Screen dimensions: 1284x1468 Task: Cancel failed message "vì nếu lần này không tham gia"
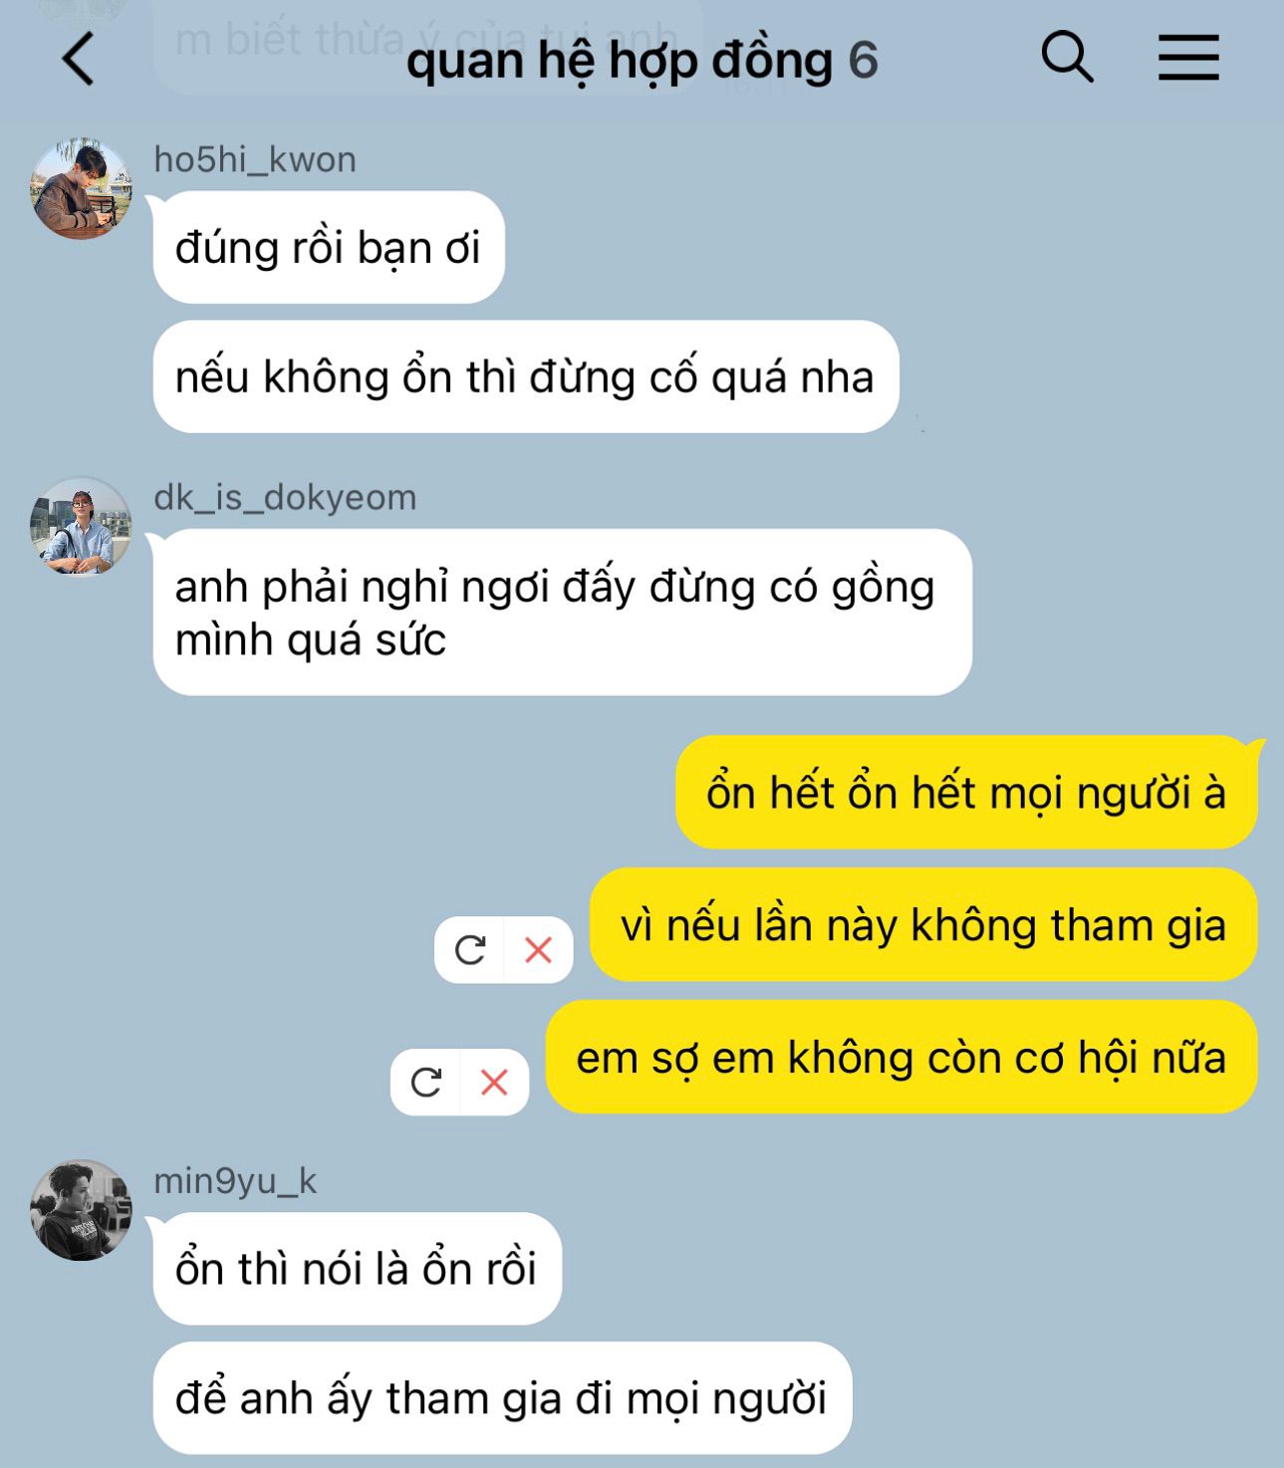point(539,950)
